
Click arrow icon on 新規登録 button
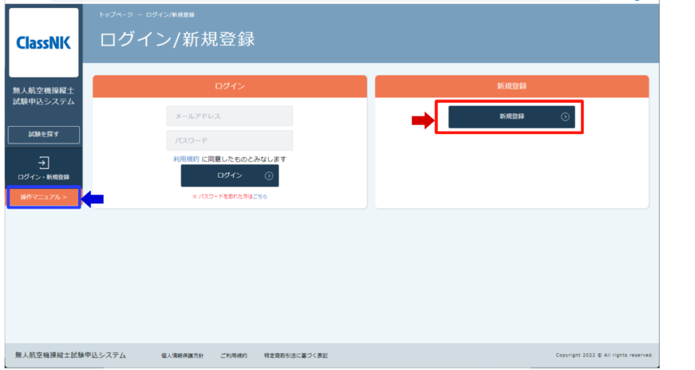pos(565,117)
